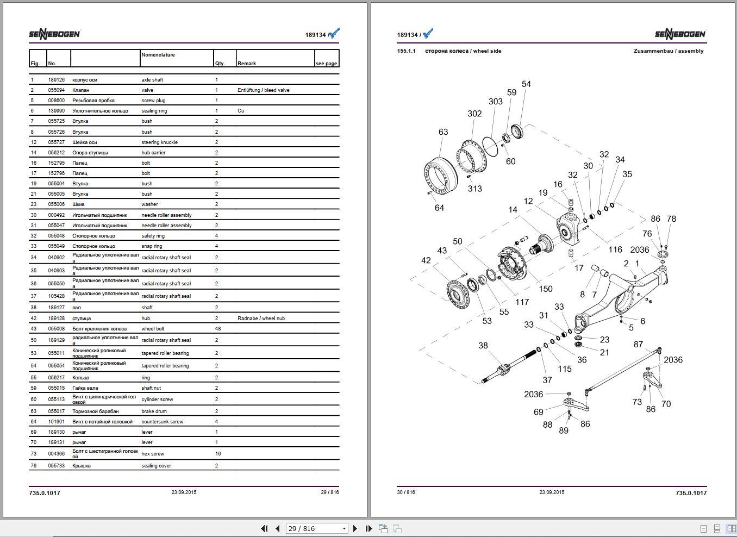Screen dimensions: 737x537
Task: Select the 'wheel bolt' entry
Action: [x=153, y=329]
